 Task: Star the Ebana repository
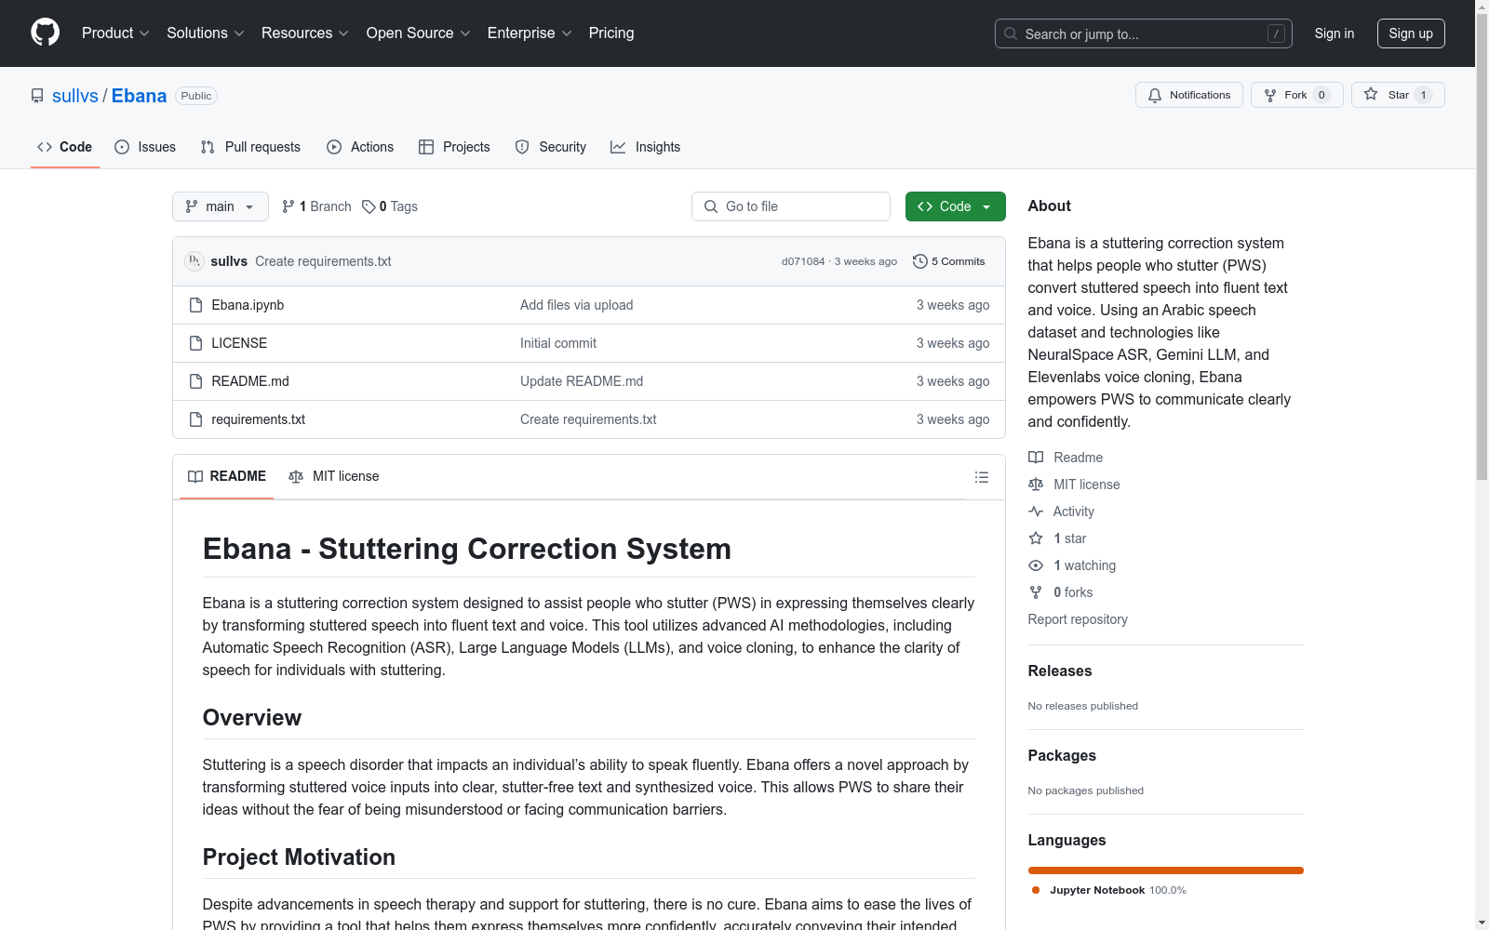[1398, 95]
